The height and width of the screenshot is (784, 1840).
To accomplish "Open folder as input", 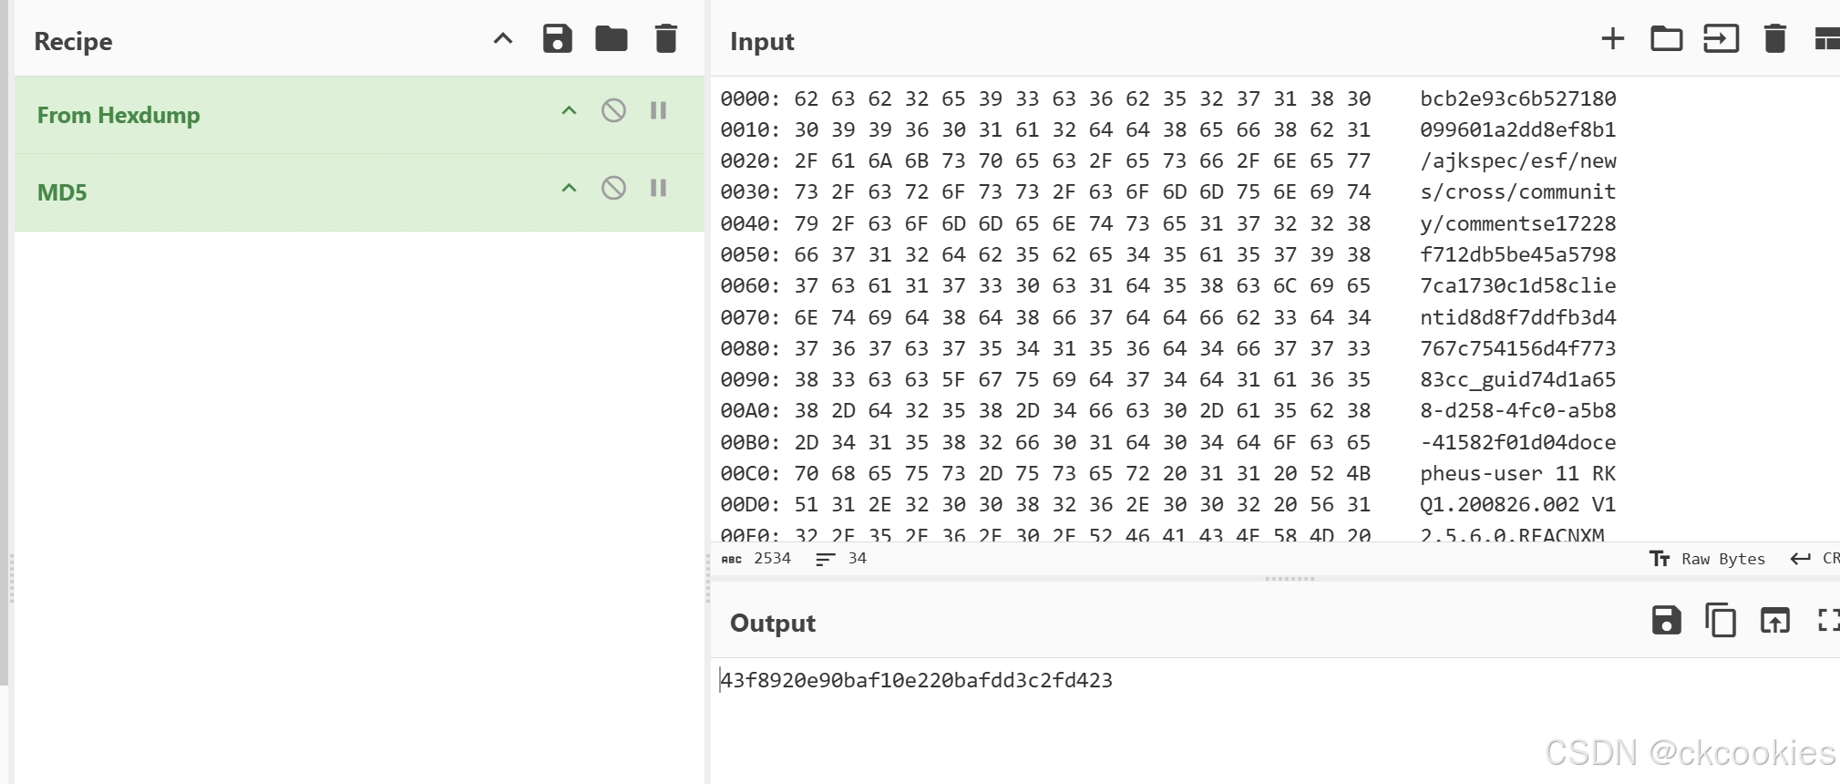I will [1667, 39].
